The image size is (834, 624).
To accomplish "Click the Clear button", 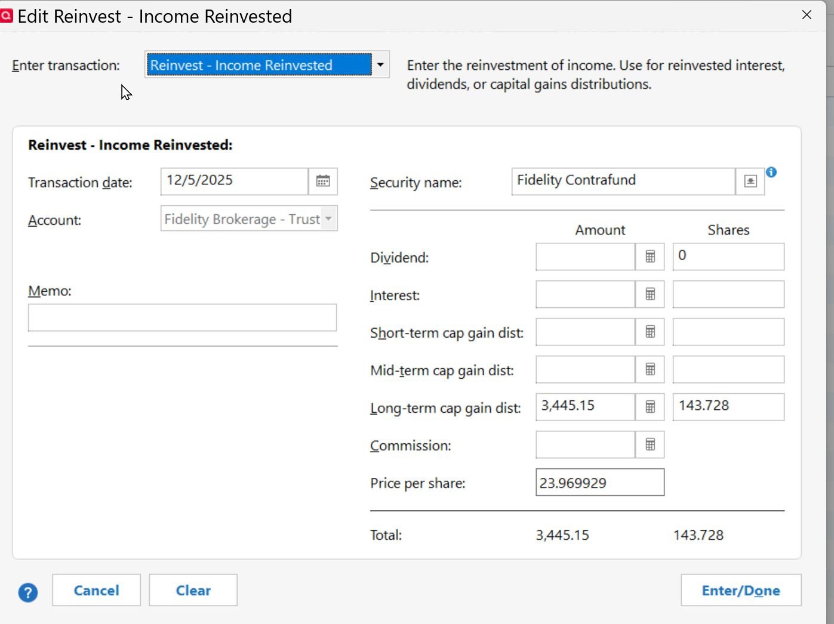I will (x=193, y=590).
